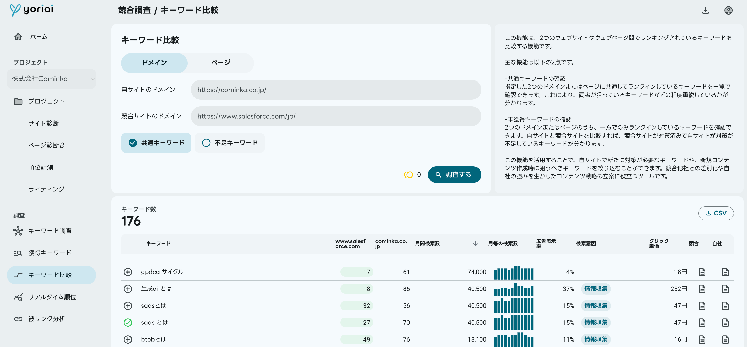Click the gpdca サイクル keyword text
The width and height of the screenshot is (747, 347).
162,272
